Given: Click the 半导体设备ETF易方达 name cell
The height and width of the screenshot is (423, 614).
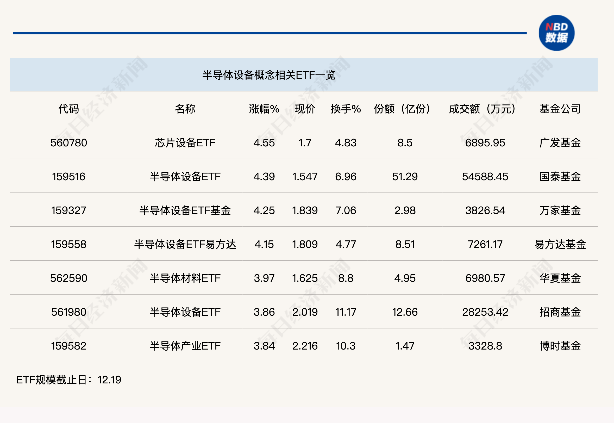Looking at the screenshot, I should [185, 244].
